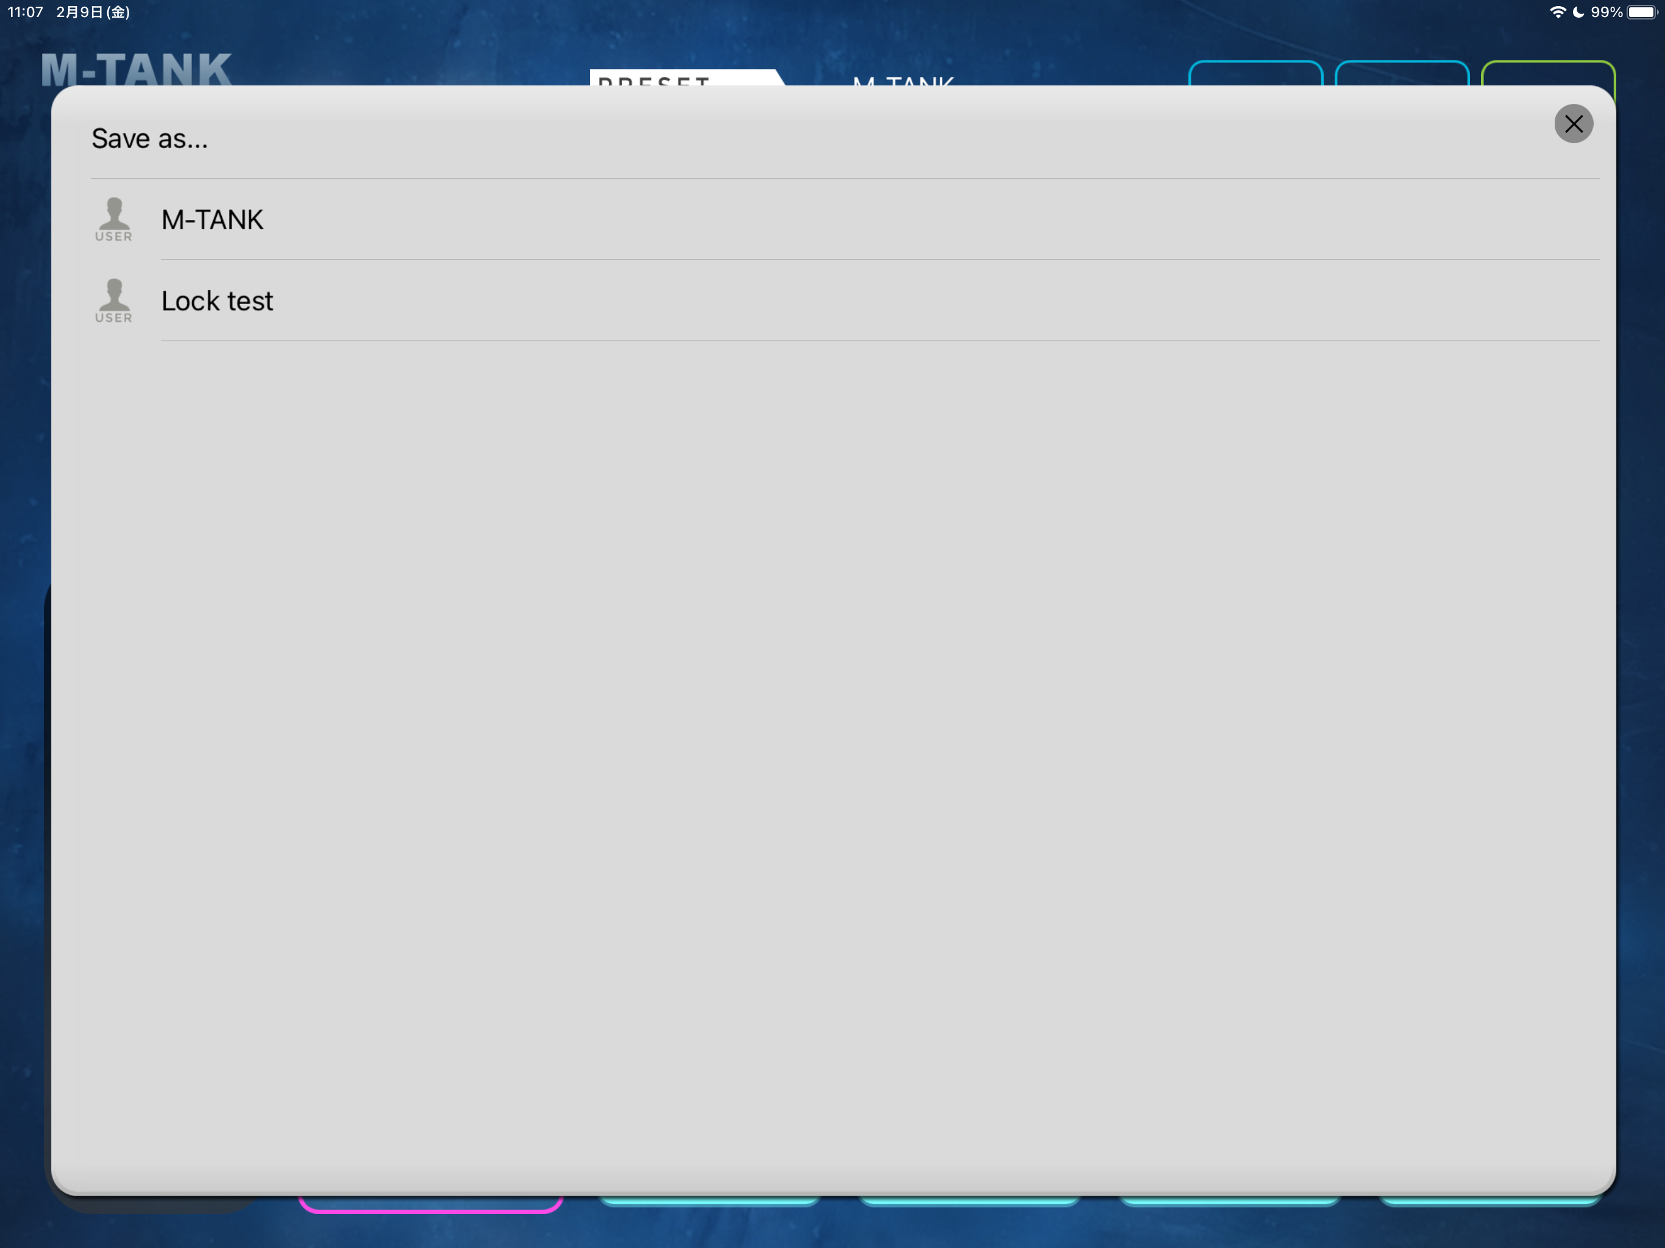Select the M-TANK preset name in list
Image resolution: width=1665 pixels, height=1248 pixels.
pos(212,220)
